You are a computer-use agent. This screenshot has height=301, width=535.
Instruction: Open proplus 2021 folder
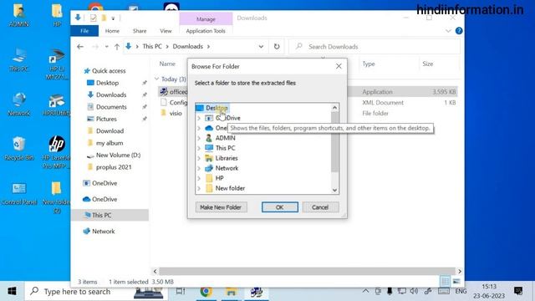click(114, 167)
